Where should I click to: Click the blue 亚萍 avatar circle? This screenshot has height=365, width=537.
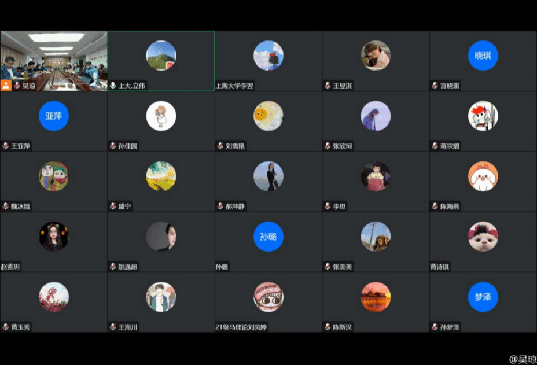(x=54, y=116)
